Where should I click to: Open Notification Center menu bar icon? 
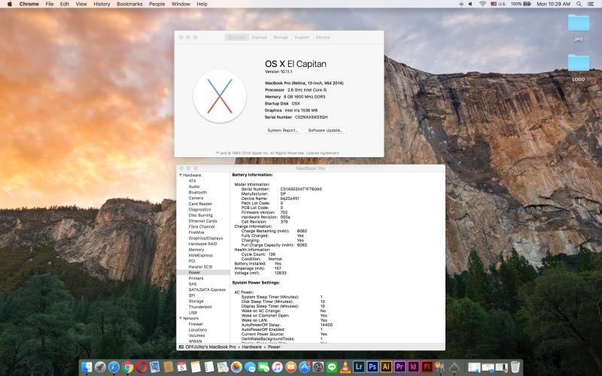pos(591,4)
